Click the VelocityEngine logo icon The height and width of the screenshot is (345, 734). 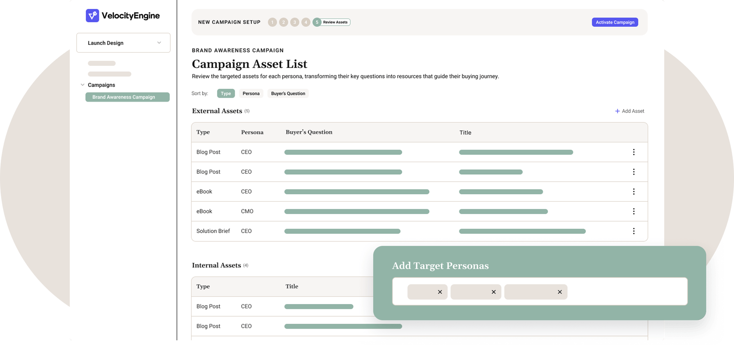pyautogui.click(x=93, y=15)
